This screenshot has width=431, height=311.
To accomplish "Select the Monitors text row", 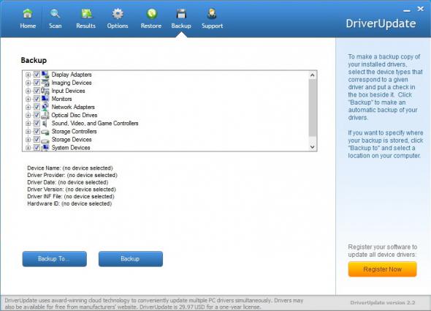I will coord(61,99).
